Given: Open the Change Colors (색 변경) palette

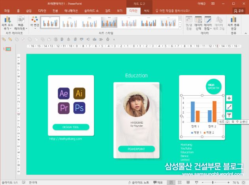Looking at the screenshot, I should (35, 23).
